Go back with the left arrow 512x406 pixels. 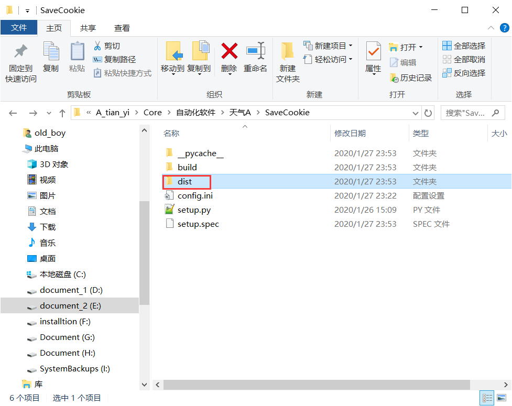(x=13, y=113)
